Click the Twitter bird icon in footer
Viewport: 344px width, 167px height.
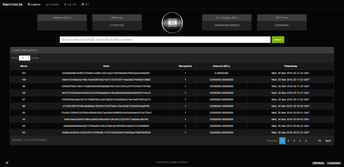pos(7,163)
